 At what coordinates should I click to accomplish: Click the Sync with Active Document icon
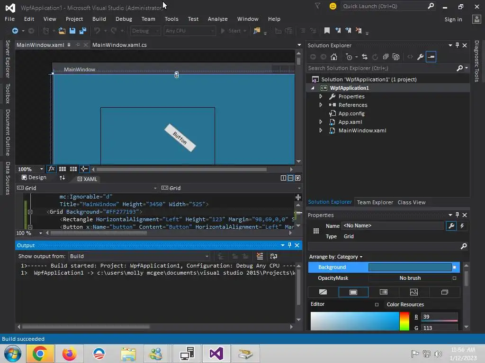(x=365, y=57)
